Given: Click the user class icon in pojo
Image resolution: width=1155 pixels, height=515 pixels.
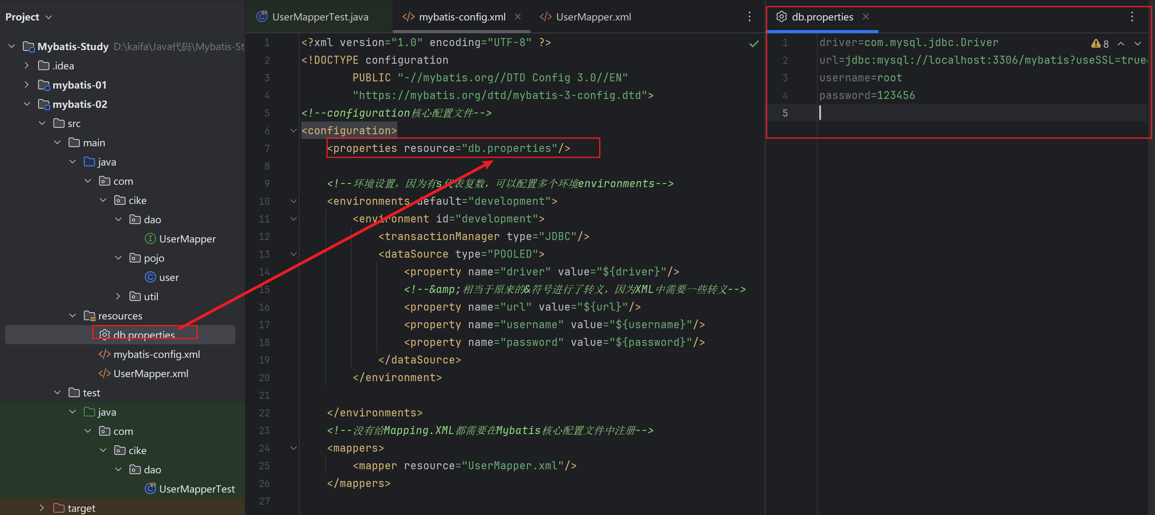Looking at the screenshot, I should (x=150, y=277).
